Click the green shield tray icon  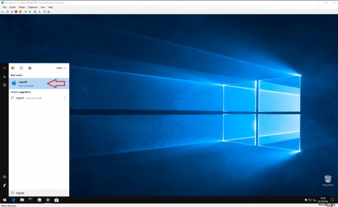306,200
